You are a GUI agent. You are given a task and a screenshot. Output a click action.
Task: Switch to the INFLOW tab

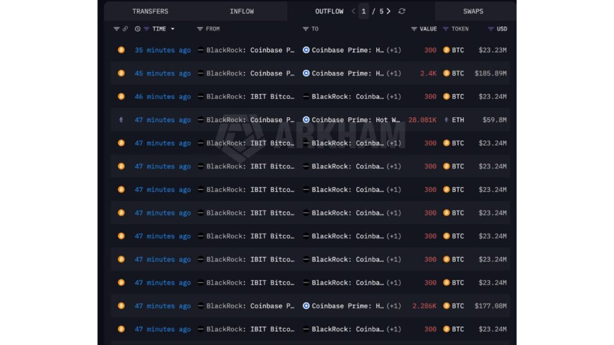click(x=242, y=11)
